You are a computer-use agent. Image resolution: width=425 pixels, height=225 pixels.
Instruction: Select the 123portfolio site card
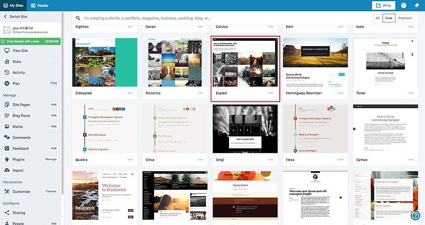(30, 30)
